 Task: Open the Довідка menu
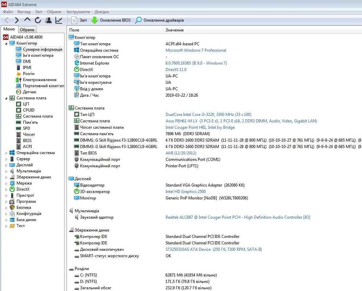point(102,12)
